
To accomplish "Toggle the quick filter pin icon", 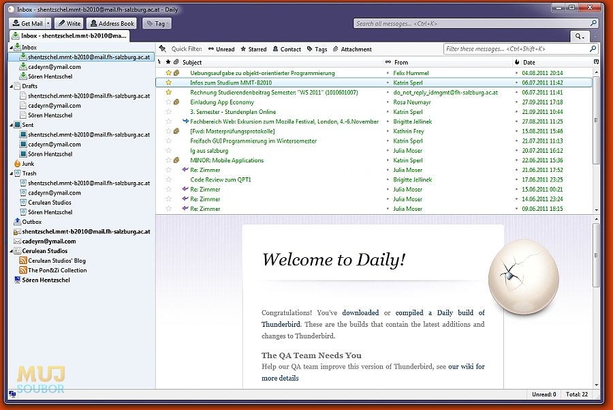I will tap(163, 48).
